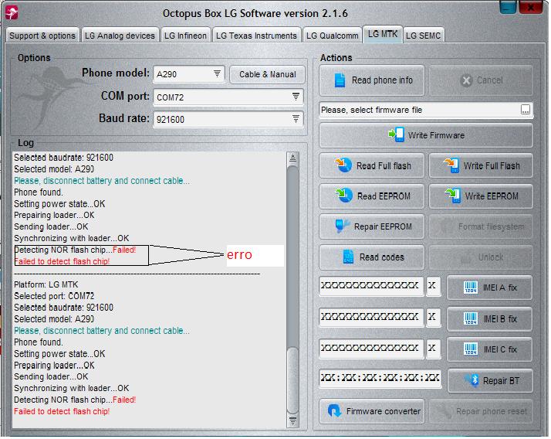Open the Baud rate dropdown
Image resolution: width=551 pixels, height=439 pixels.
pyautogui.click(x=296, y=119)
